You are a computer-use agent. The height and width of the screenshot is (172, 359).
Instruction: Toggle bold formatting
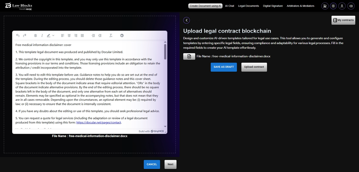pos(35,36)
